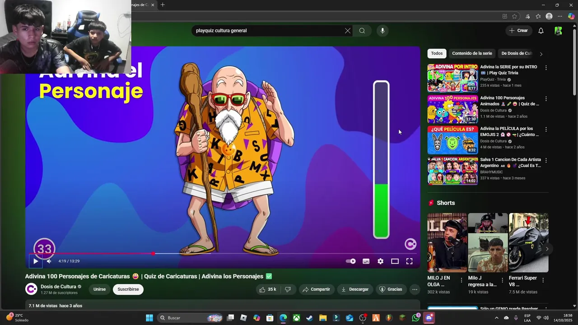
Task: Mute the video with the speaker icon
Action: pos(49,261)
